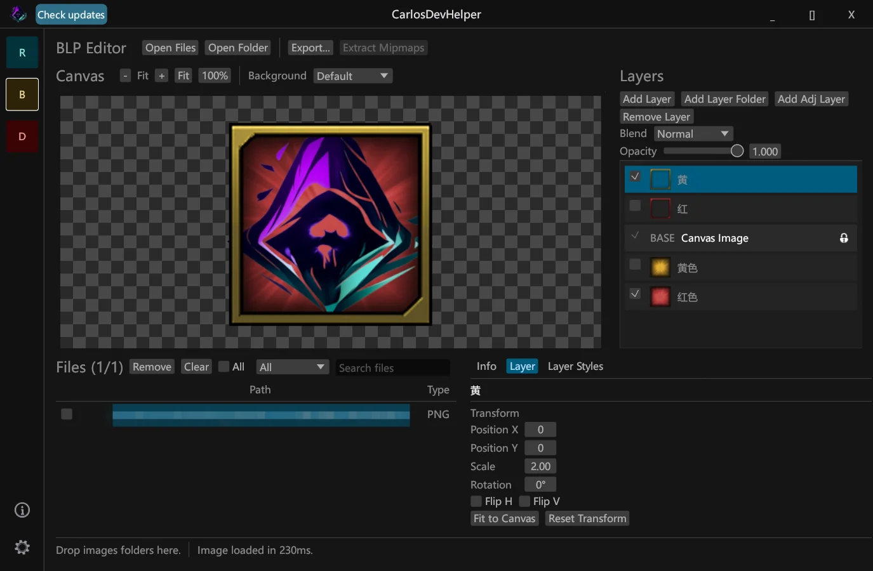
Task: Switch to the Layer Styles tab
Action: point(575,367)
